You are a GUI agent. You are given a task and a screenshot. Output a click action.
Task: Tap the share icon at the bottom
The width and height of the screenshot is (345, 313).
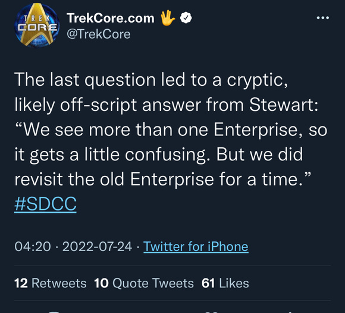tap(290, 312)
